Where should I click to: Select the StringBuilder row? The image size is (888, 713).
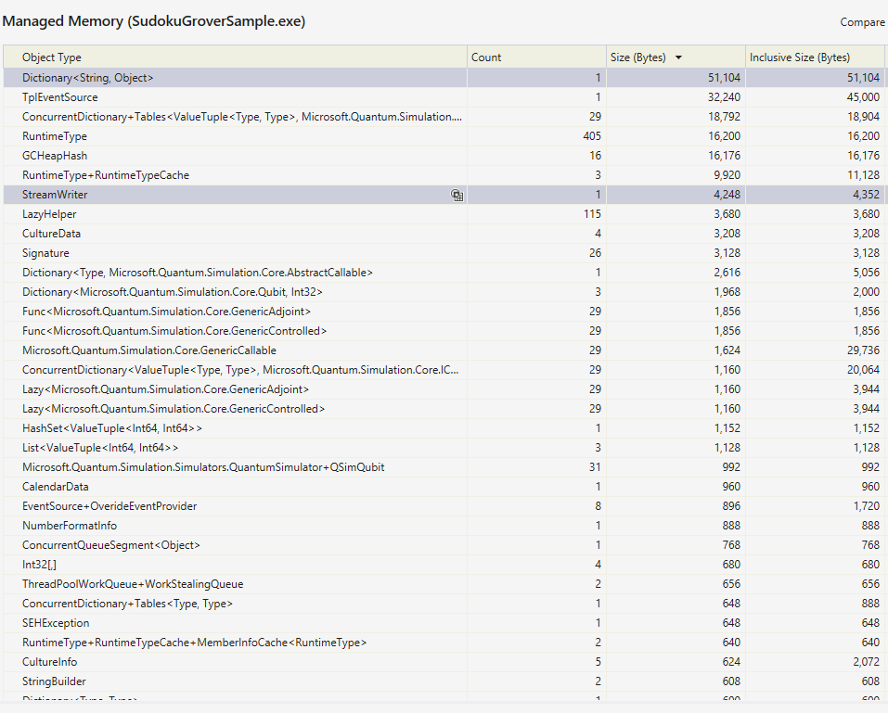pos(444,681)
